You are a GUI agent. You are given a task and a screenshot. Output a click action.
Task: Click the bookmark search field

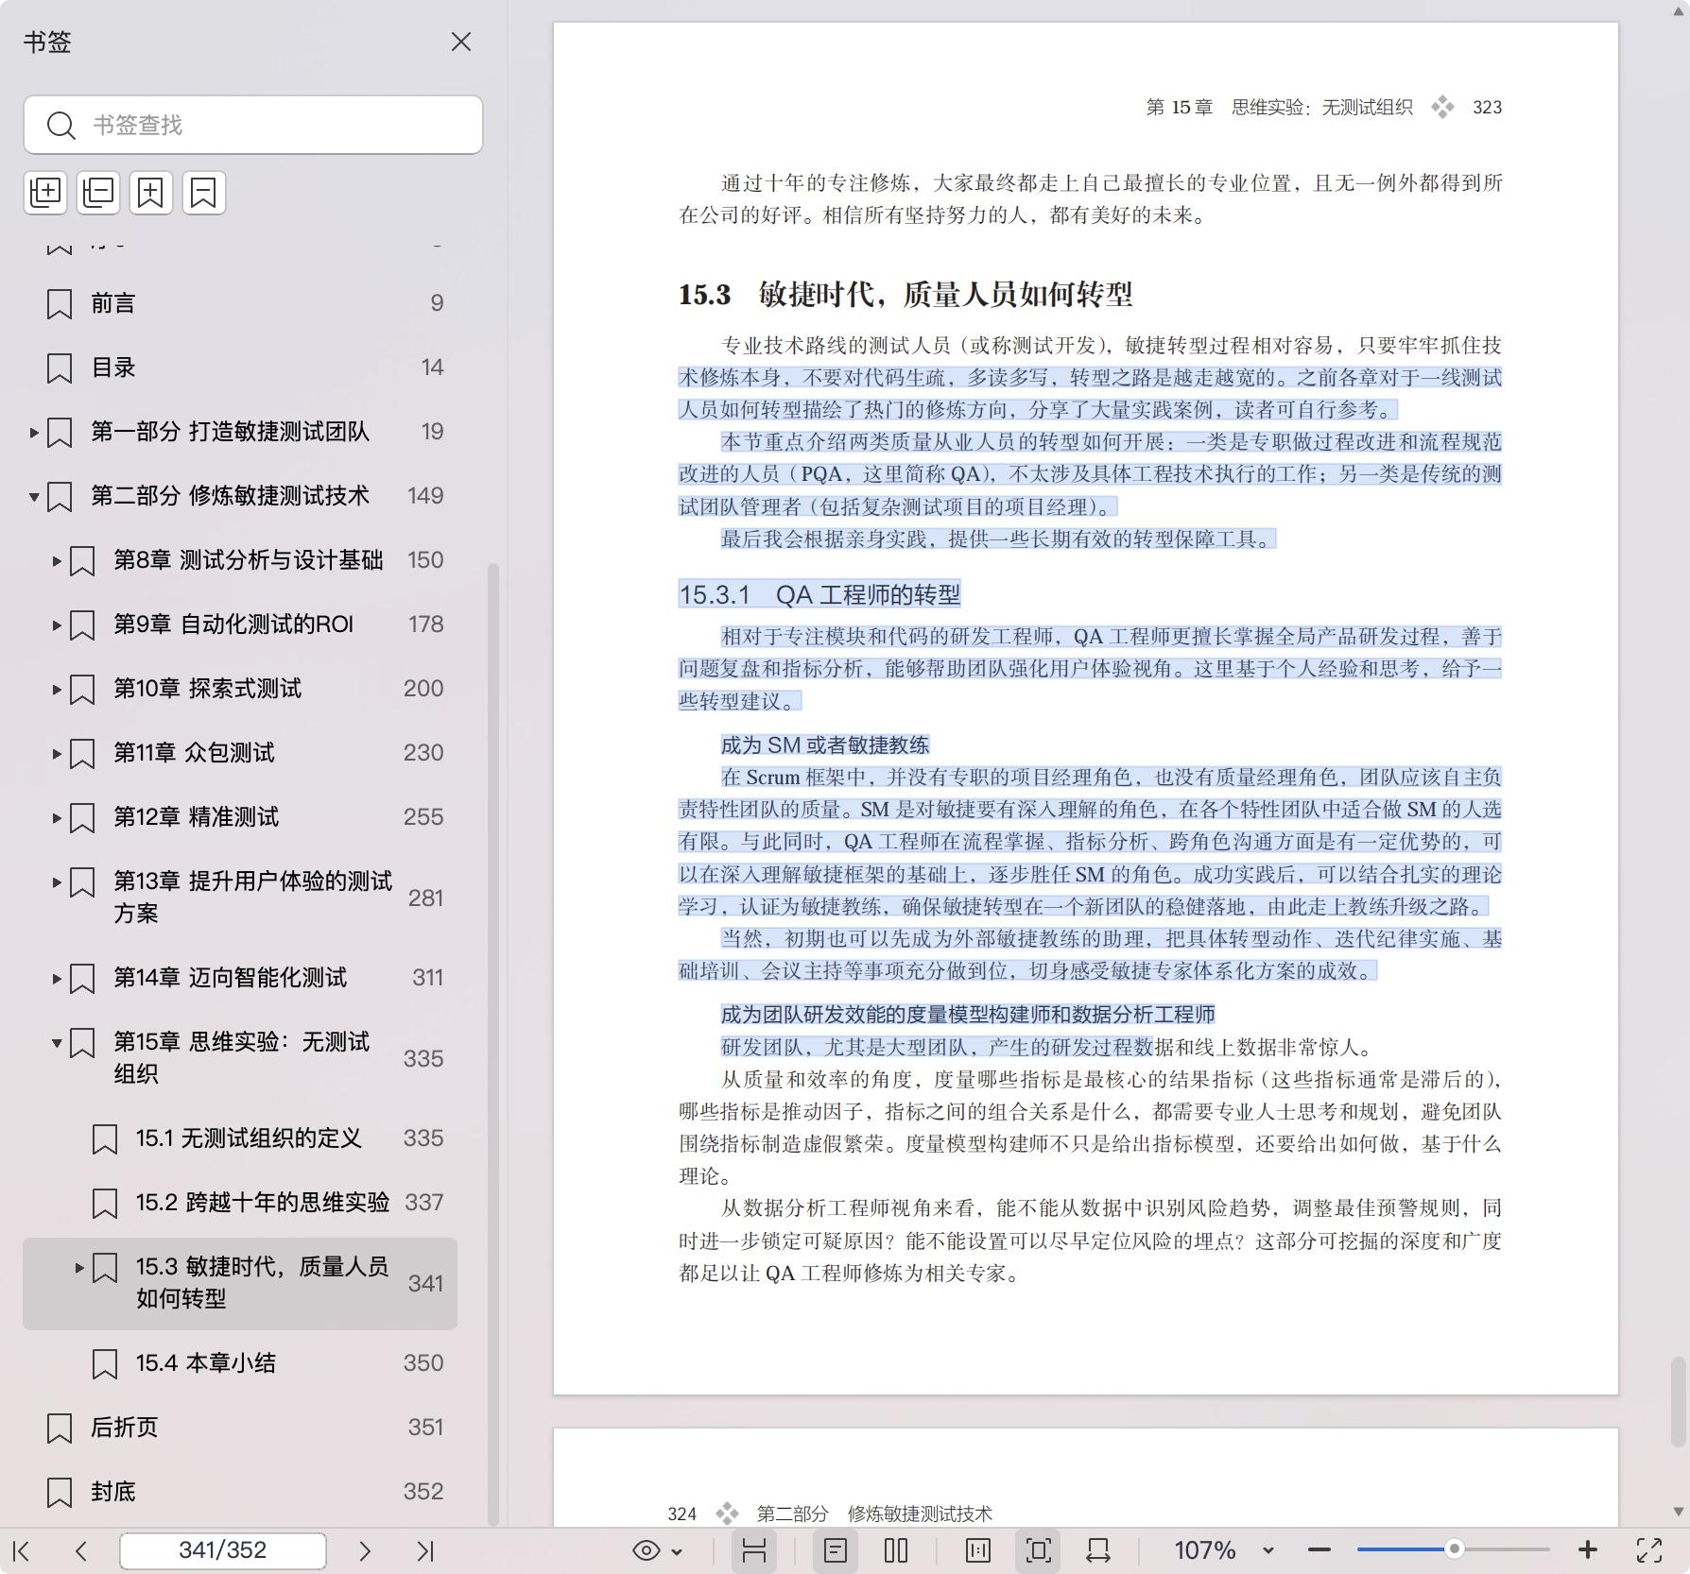tap(253, 125)
